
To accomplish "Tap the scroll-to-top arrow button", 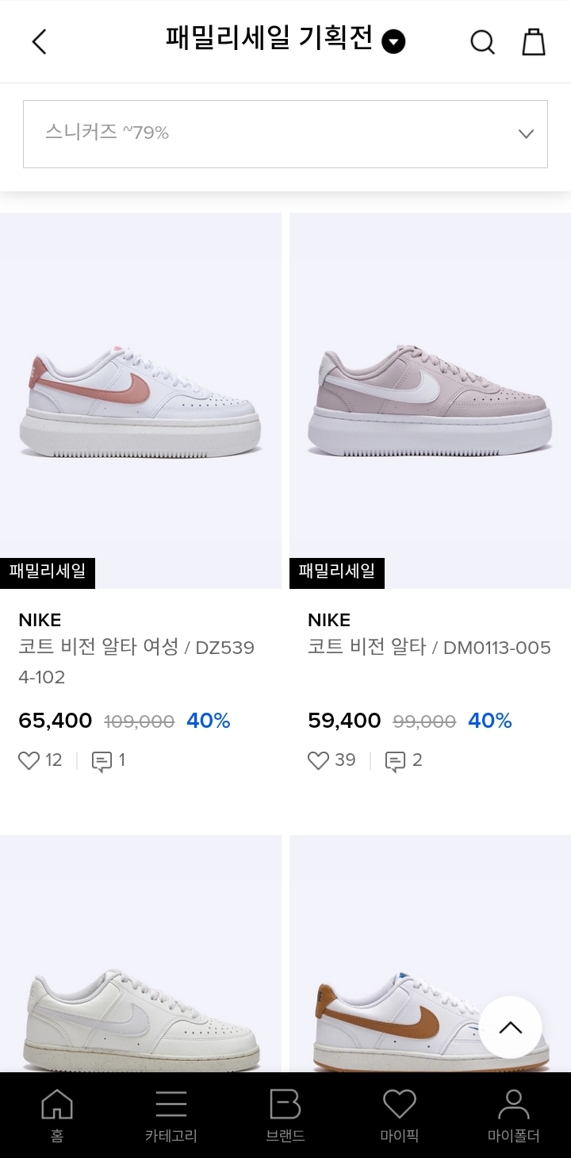I will click(x=510, y=1027).
